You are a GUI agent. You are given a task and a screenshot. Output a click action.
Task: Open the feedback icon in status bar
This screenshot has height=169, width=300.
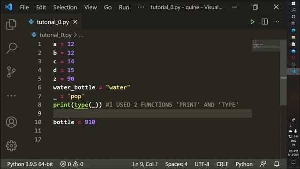[x=263, y=164]
